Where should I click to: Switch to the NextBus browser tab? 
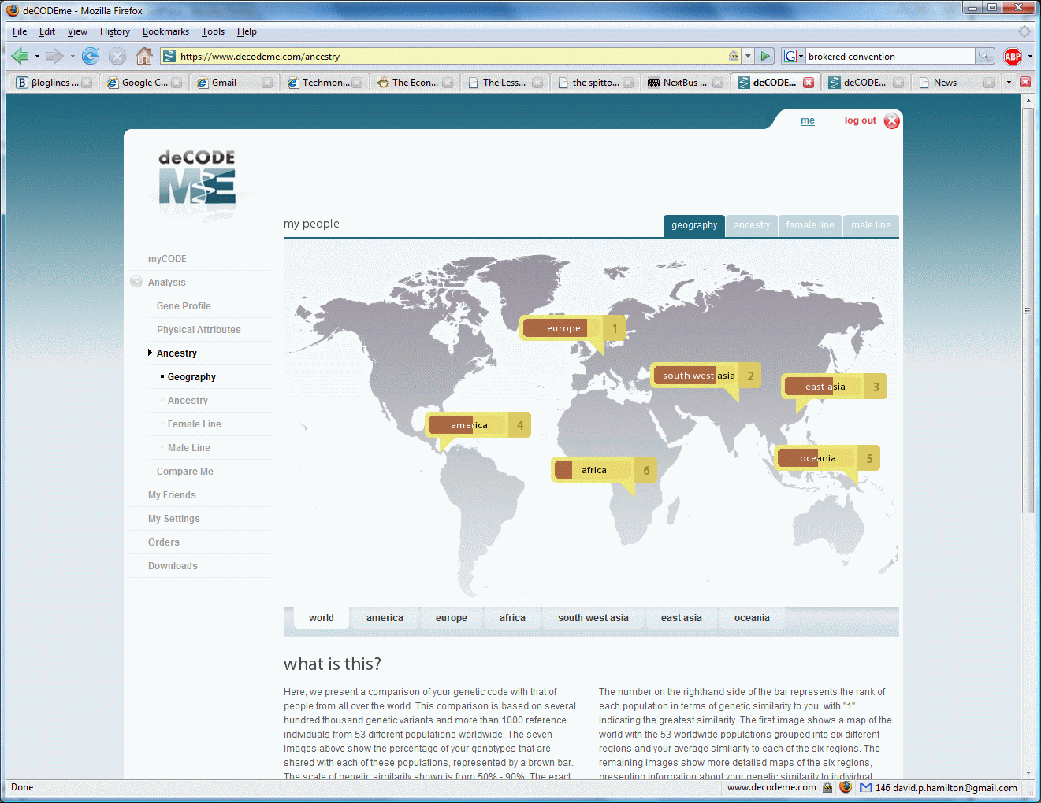pyautogui.click(x=685, y=83)
